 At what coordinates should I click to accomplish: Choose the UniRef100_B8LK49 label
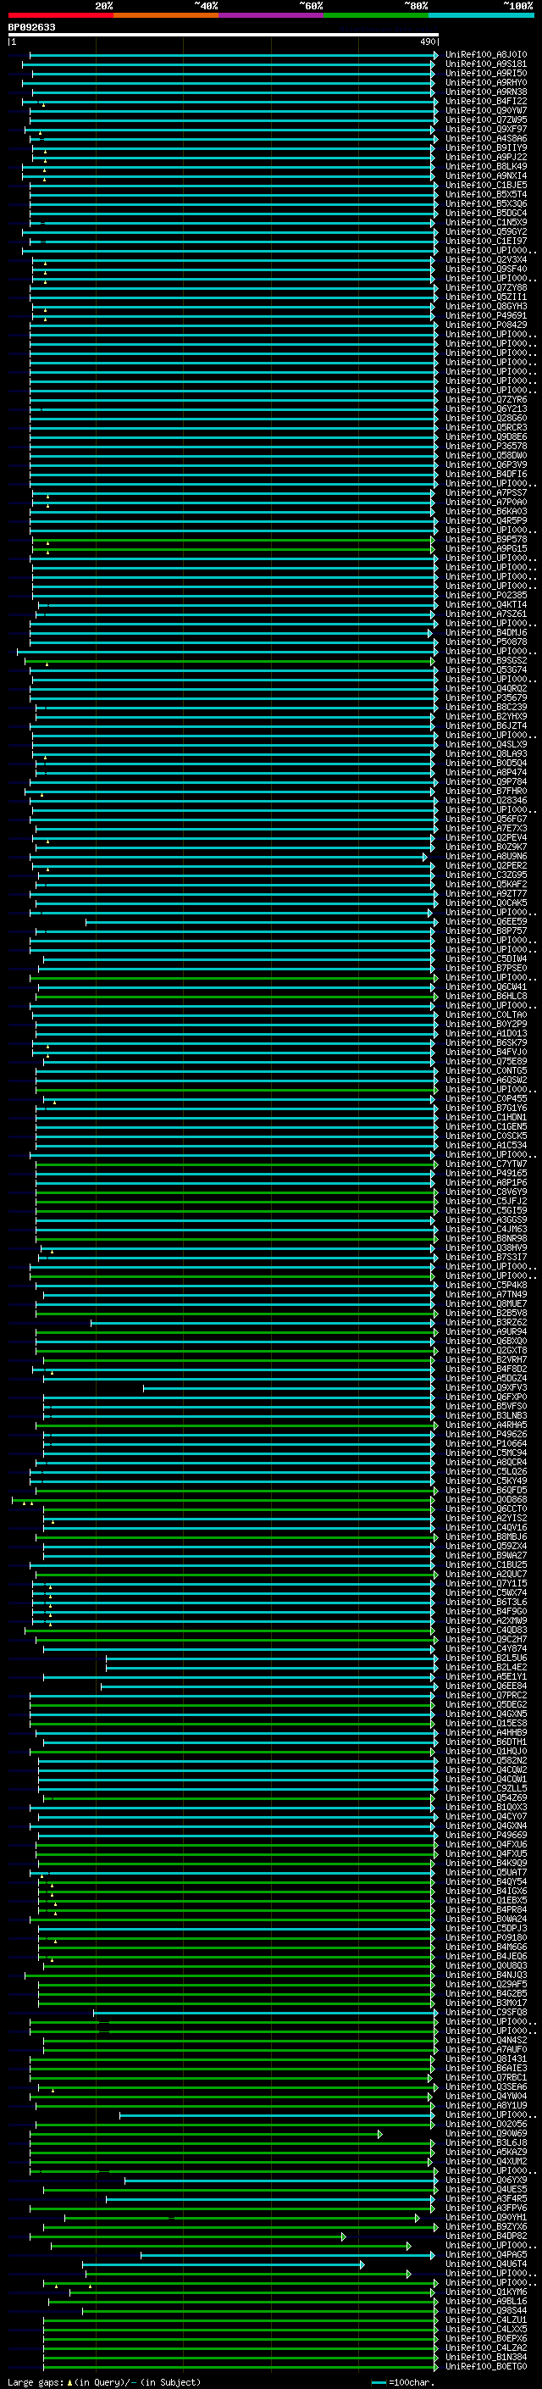pos(486,166)
